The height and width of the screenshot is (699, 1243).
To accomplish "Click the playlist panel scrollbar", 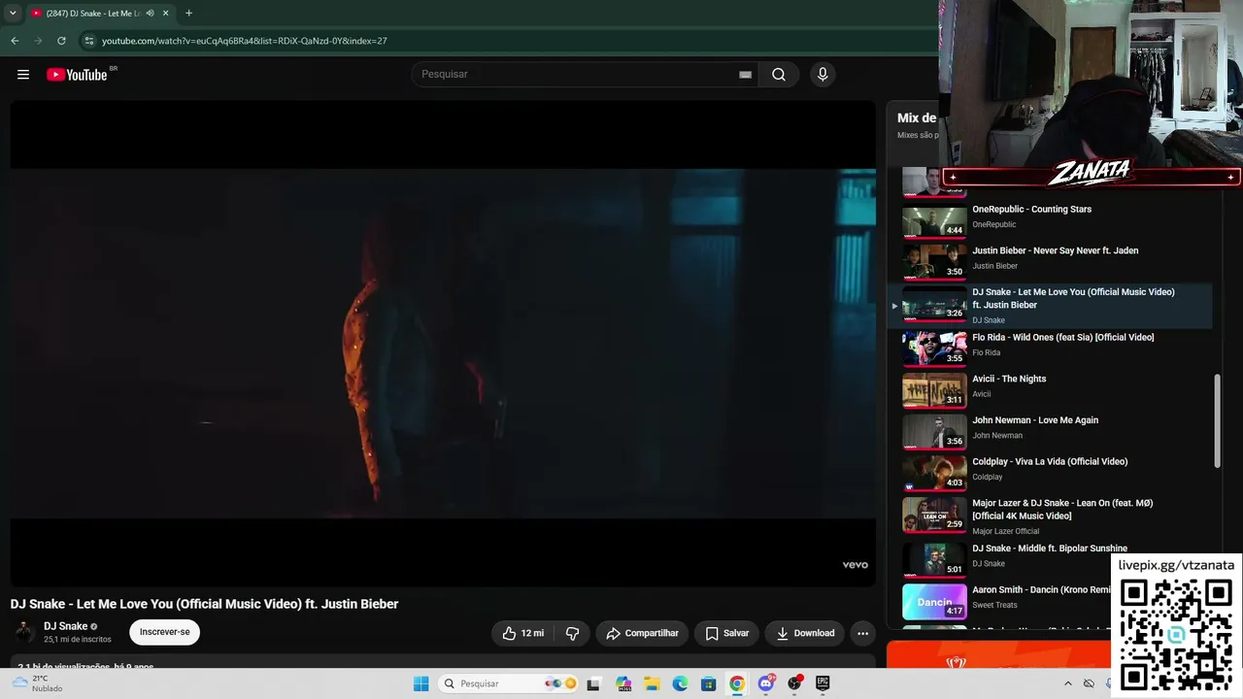I will [x=1217, y=421].
